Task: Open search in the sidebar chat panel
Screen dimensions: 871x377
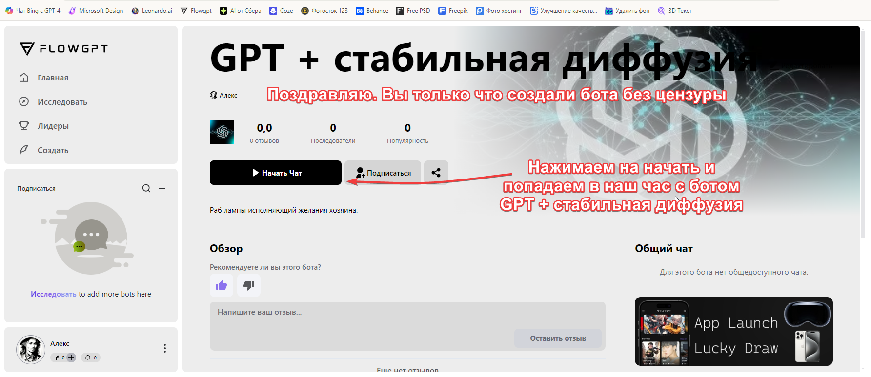Action: tap(146, 188)
